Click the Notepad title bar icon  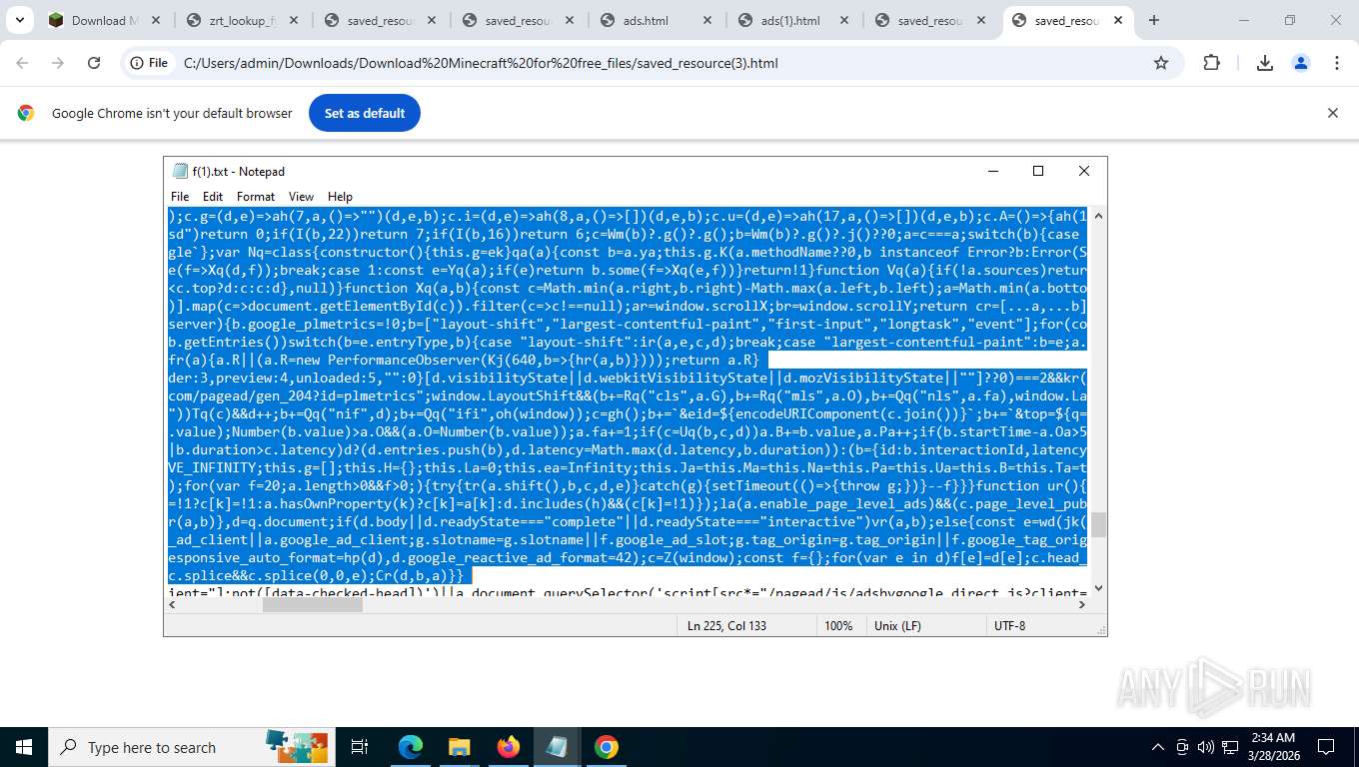click(180, 172)
